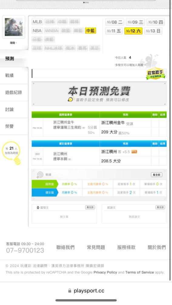Select the 韓籃 league tab

[x=78, y=30]
